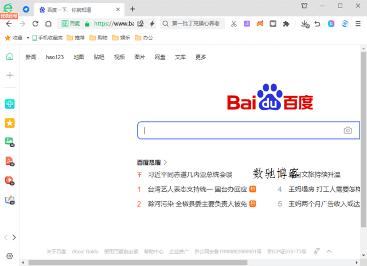
Task: Click the footer up chevron icon
Action: pos(329,252)
